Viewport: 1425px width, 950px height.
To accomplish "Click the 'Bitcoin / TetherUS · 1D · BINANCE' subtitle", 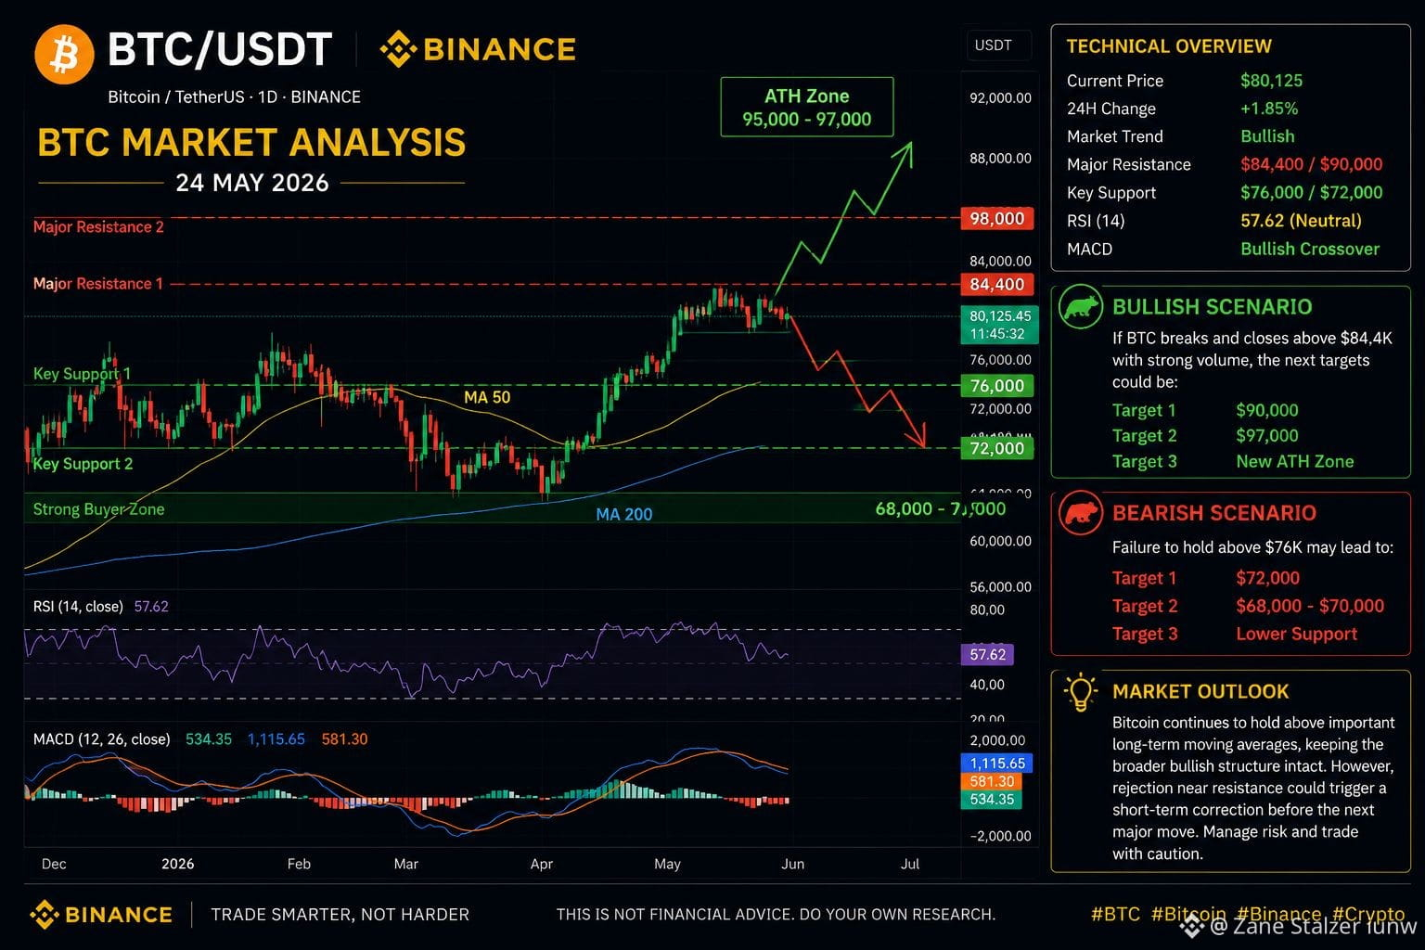I will pyautogui.click(x=234, y=96).
